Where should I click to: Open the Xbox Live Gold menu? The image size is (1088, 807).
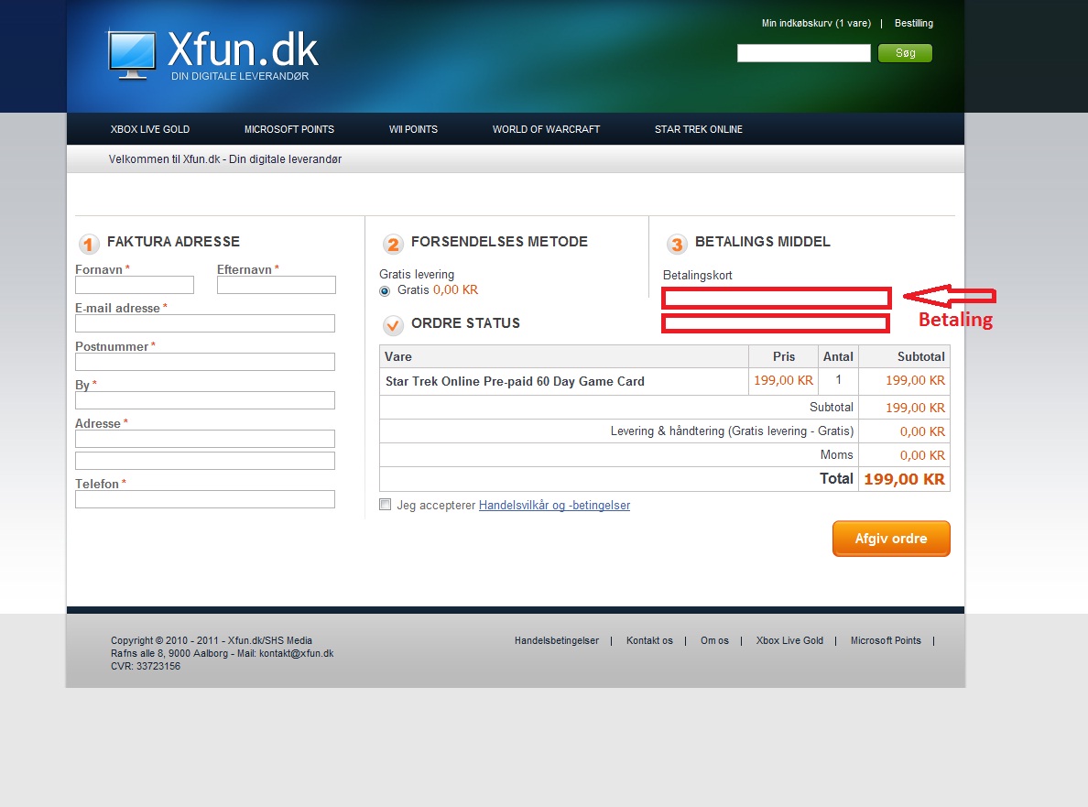(150, 129)
